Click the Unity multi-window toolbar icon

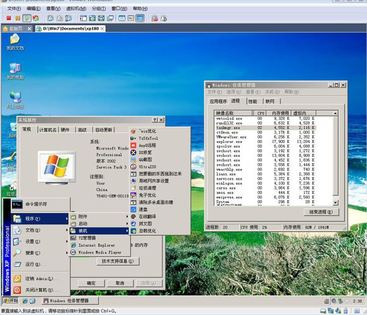pyautogui.click(x=110, y=18)
